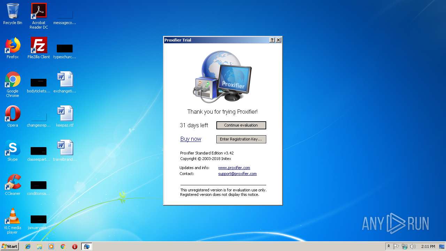446x251 pixels.
Task: Click the Show desktop button
Action: pos(443,246)
